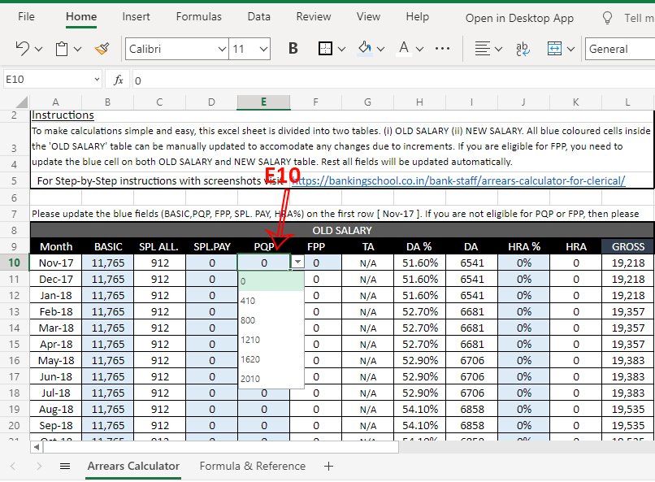The image size is (655, 482).
Task: Click the Fill Color bucket
Action: pos(366,49)
